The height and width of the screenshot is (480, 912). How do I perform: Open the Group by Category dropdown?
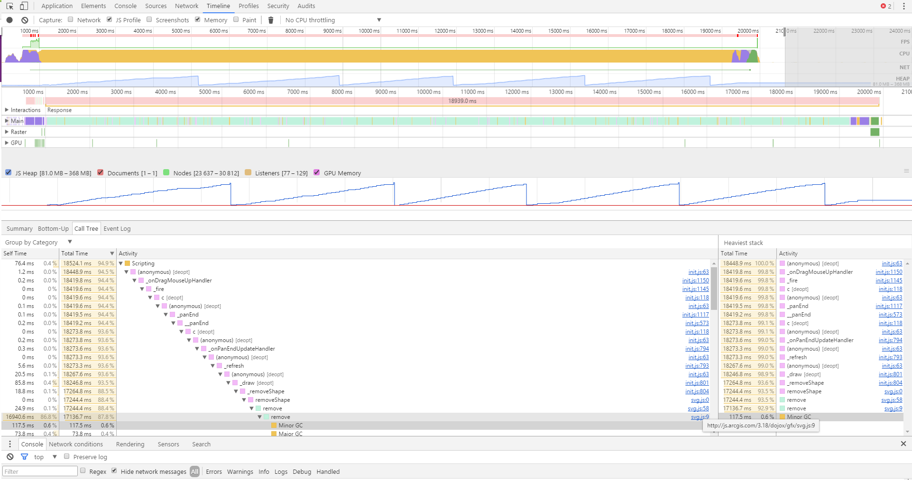(38, 242)
